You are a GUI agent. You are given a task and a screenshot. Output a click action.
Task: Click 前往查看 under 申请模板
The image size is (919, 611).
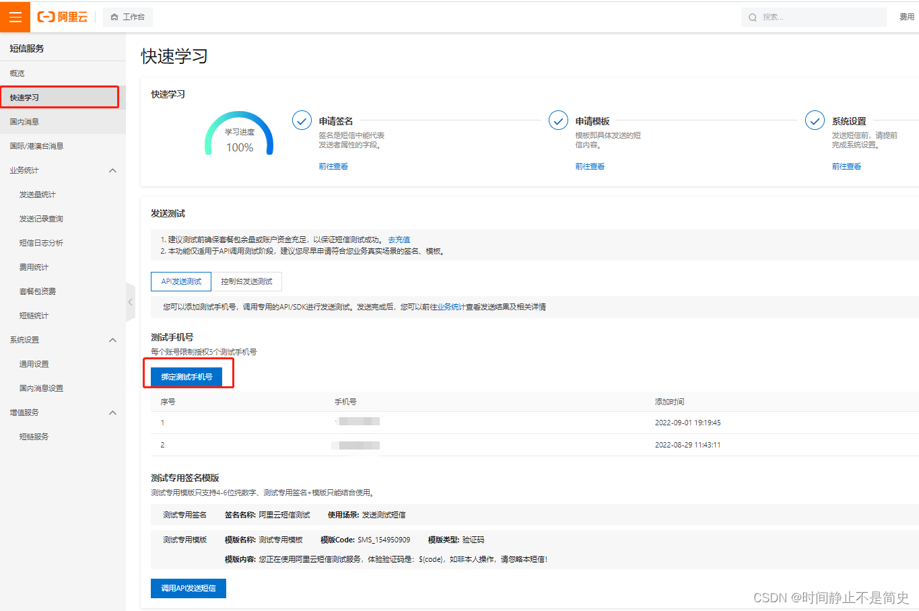pyautogui.click(x=590, y=166)
